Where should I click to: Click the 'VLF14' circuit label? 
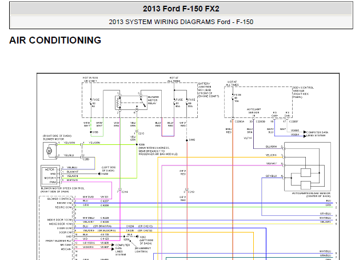coord(248,138)
